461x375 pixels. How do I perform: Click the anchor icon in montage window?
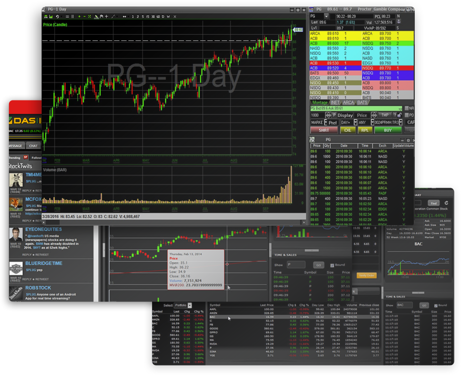click(x=399, y=21)
